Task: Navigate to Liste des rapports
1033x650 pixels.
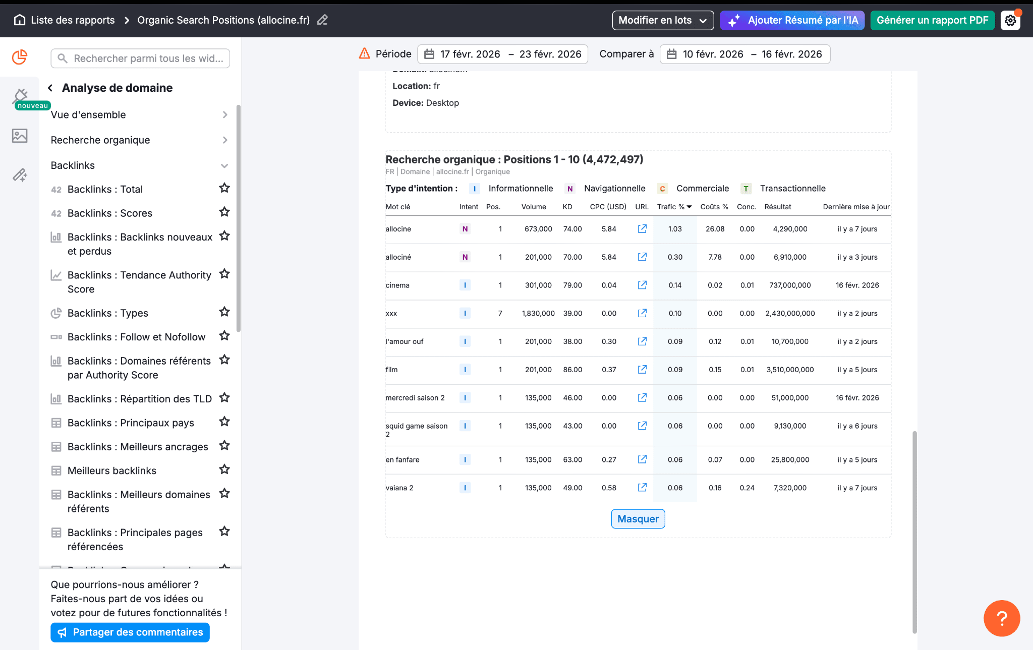Action: [x=72, y=20]
